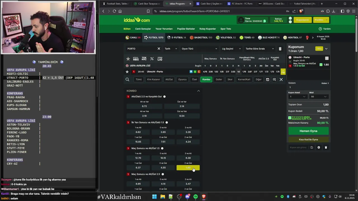
Task: Open the match comments bubble icon
Action: [274, 80]
